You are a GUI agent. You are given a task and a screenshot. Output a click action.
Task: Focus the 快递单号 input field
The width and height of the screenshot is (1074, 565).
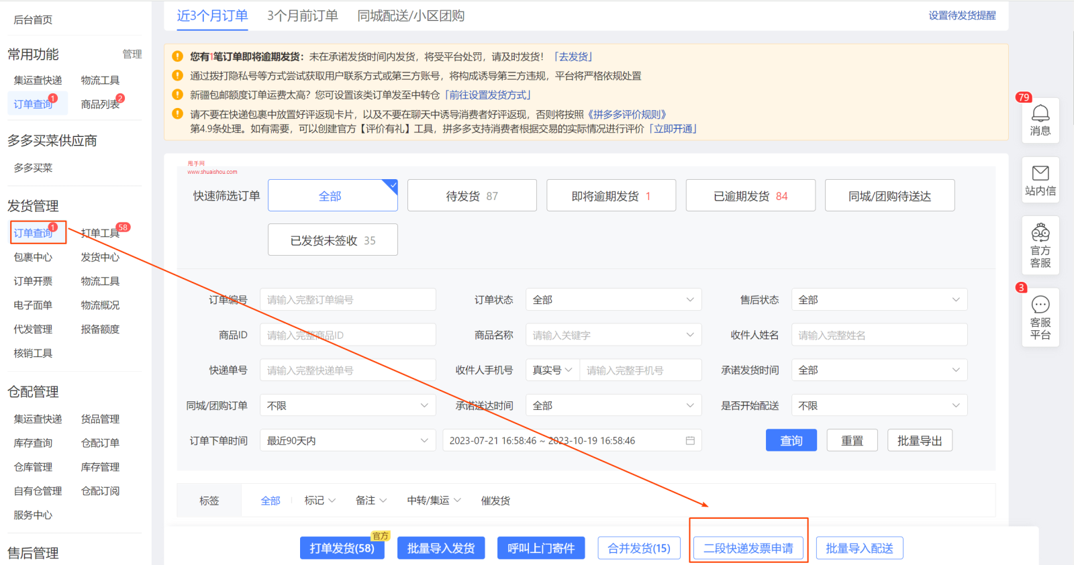tap(348, 370)
